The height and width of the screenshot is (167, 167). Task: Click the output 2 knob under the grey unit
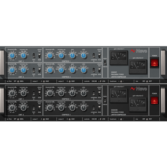coord(70,81)
